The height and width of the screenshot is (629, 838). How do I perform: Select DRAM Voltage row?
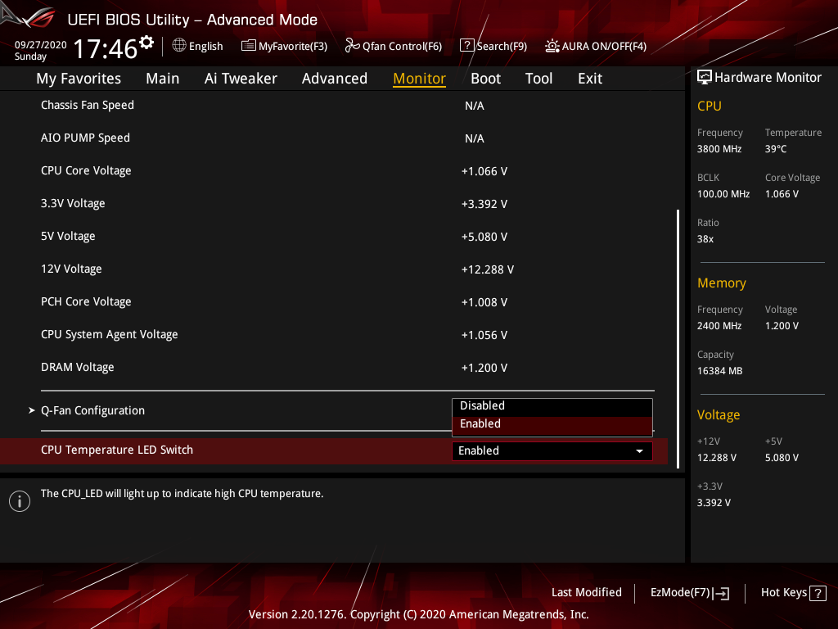(x=334, y=368)
